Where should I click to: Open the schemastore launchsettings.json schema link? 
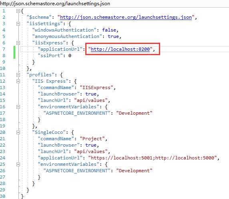tap(126, 17)
